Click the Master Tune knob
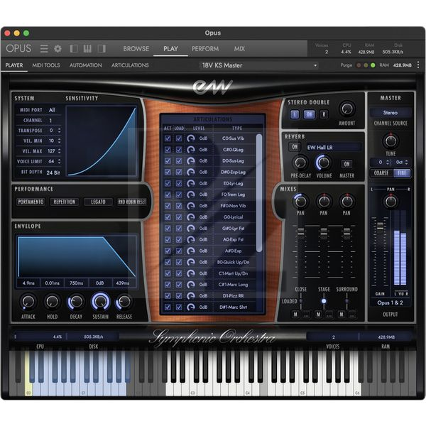426x426 pixels. point(390,141)
